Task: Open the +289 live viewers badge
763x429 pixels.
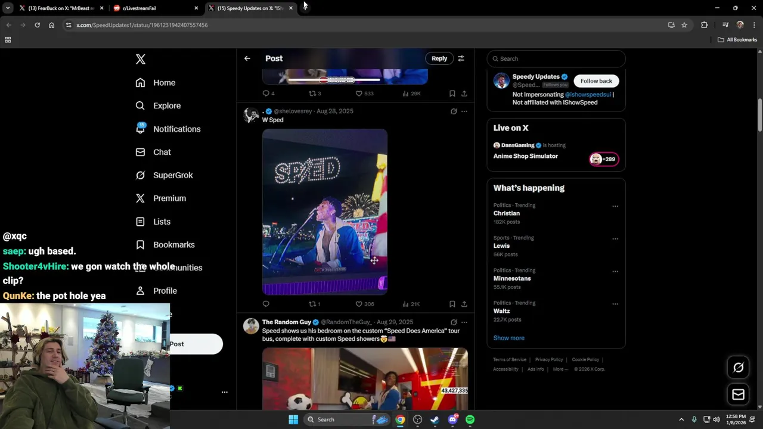Action: tap(604, 159)
